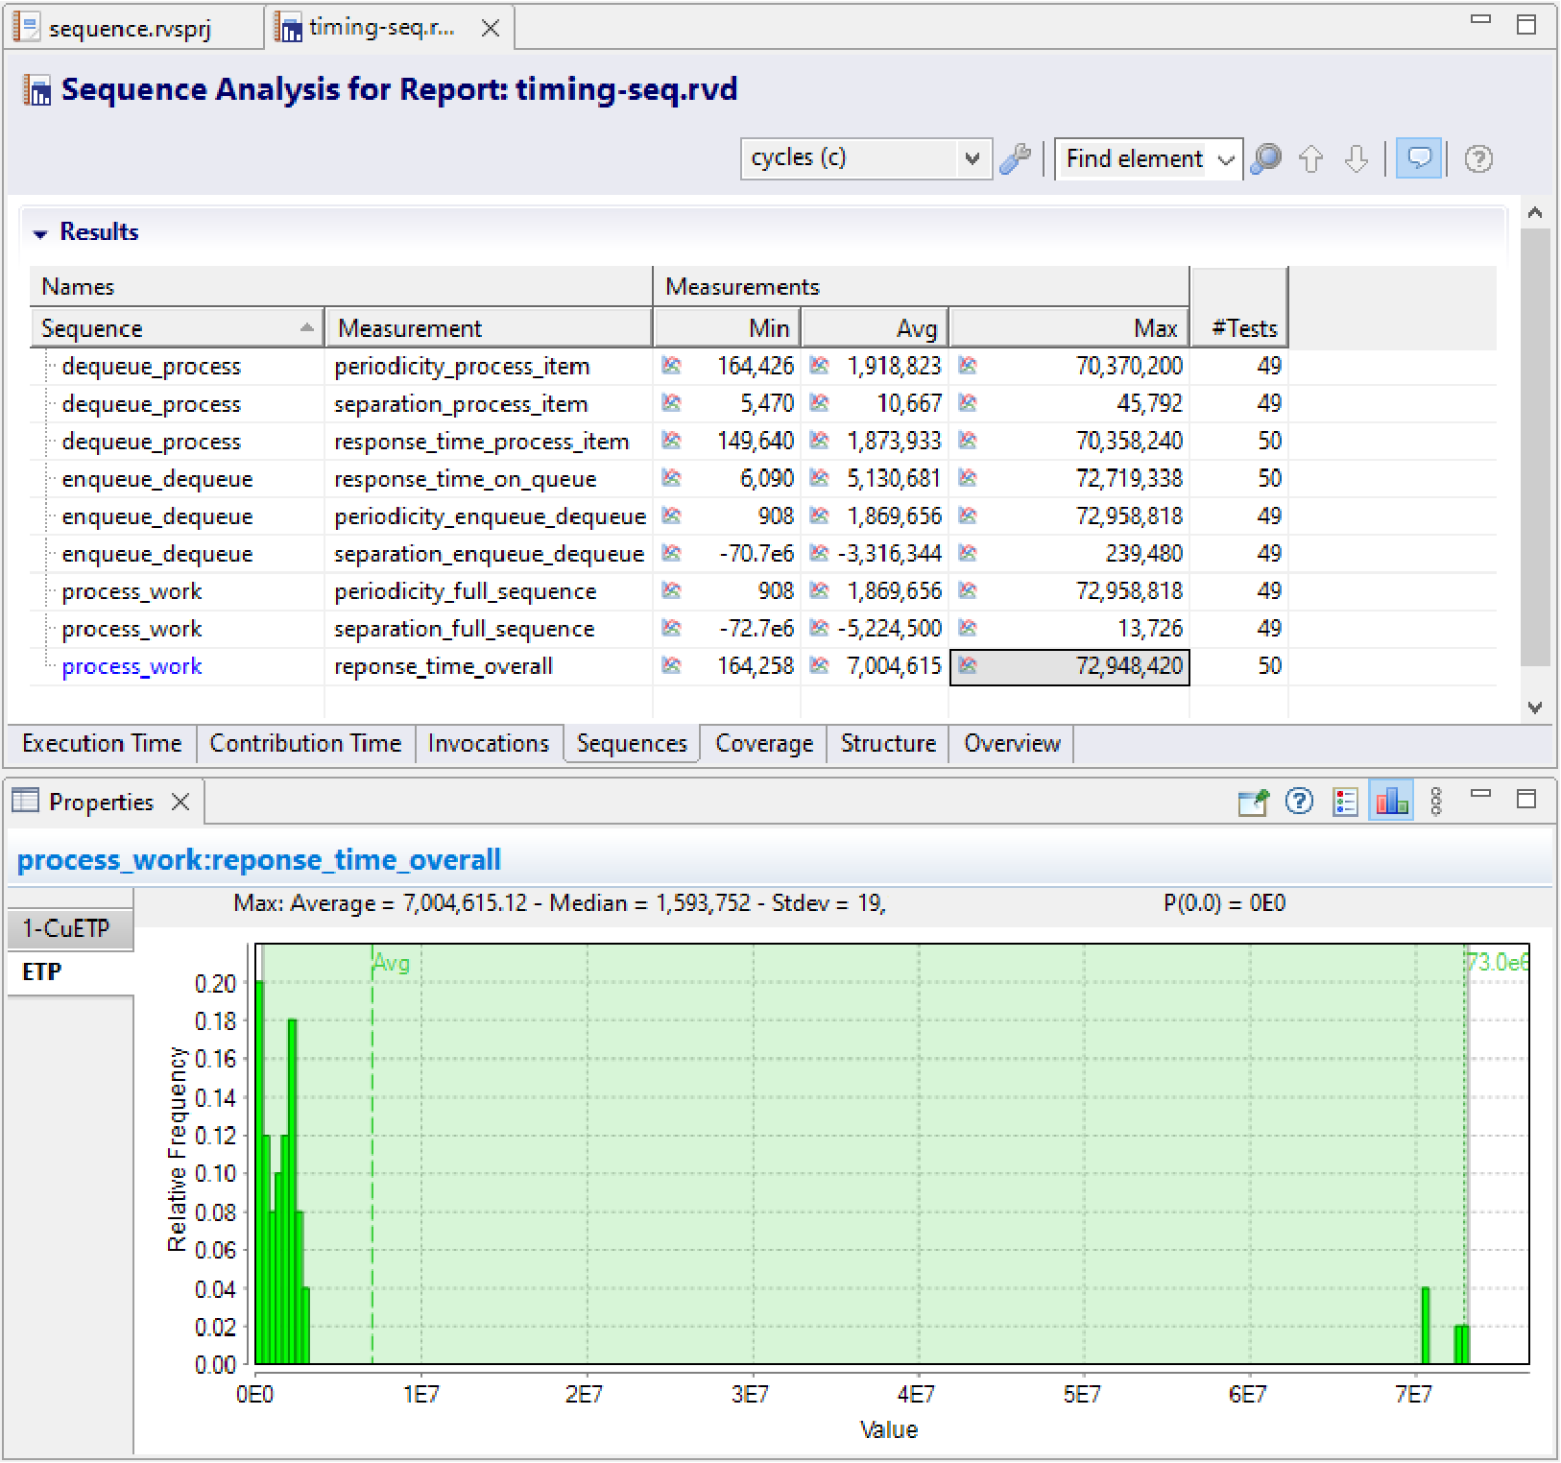Image resolution: width=1561 pixels, height=1463 pixels.
Task: Click the process_work:reponse_time_overall heading link
Action: [258, 859]
